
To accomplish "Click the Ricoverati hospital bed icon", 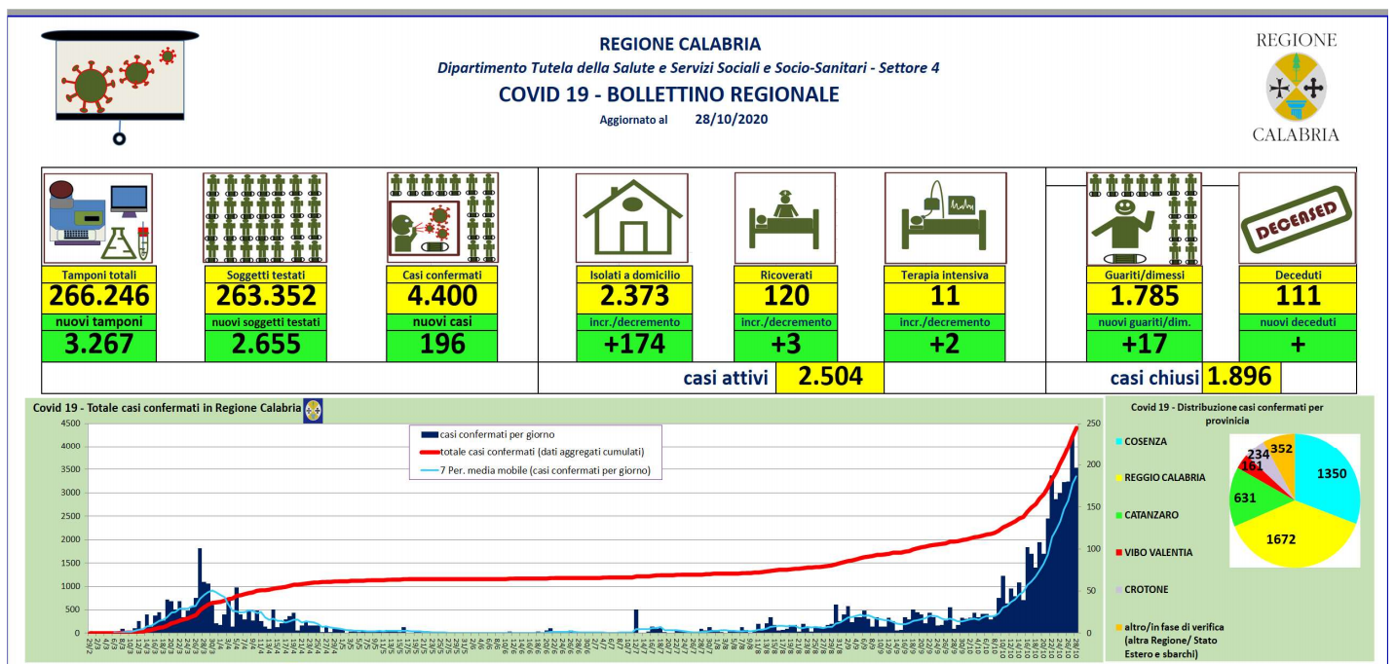I will coord(784,218).
